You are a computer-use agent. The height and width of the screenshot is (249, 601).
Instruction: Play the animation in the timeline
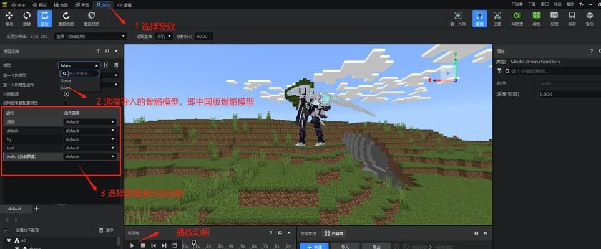[132, 245]
